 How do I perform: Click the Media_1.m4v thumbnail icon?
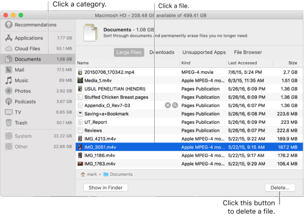click(80, 80)
